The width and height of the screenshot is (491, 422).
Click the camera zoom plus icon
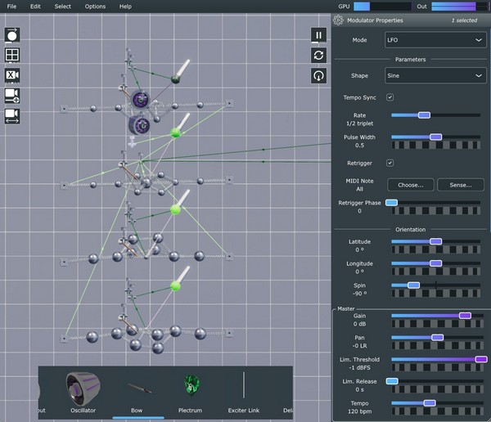pyautogui.click(x=12, y=96)
